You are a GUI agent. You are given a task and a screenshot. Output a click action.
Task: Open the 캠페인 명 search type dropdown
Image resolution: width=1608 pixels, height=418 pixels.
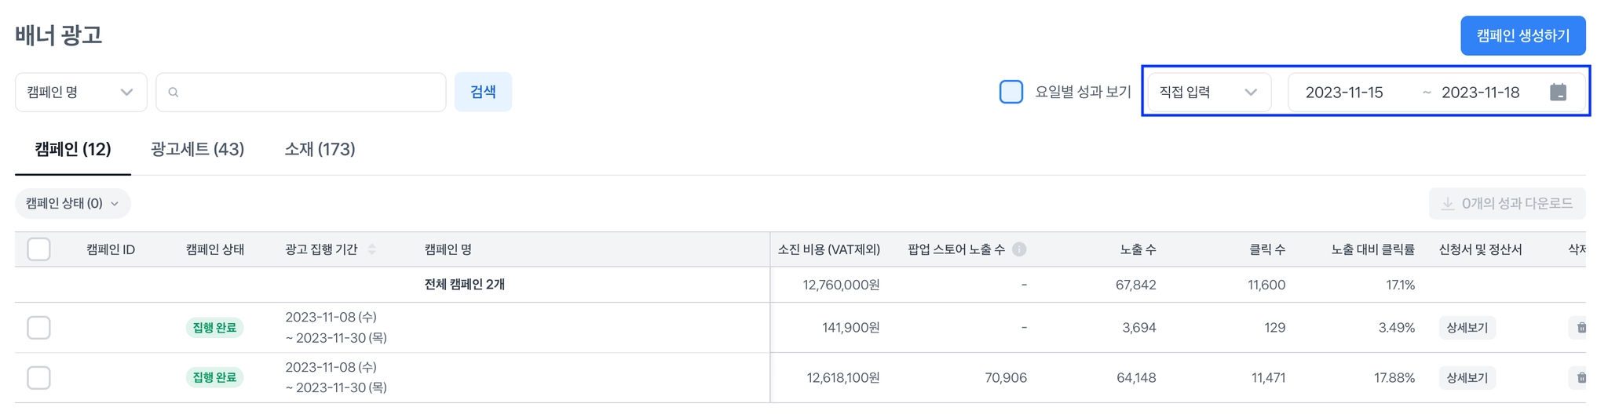(80, 93)
